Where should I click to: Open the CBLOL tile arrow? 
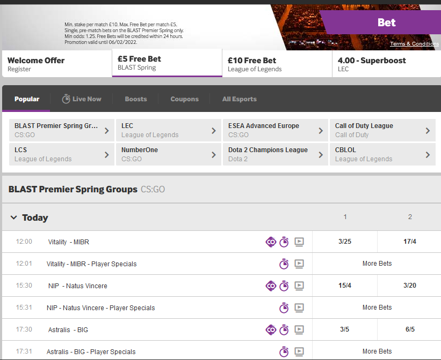point(428,155)
